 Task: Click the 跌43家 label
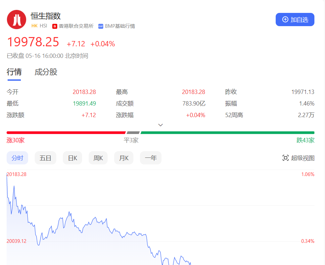[305, 140]
